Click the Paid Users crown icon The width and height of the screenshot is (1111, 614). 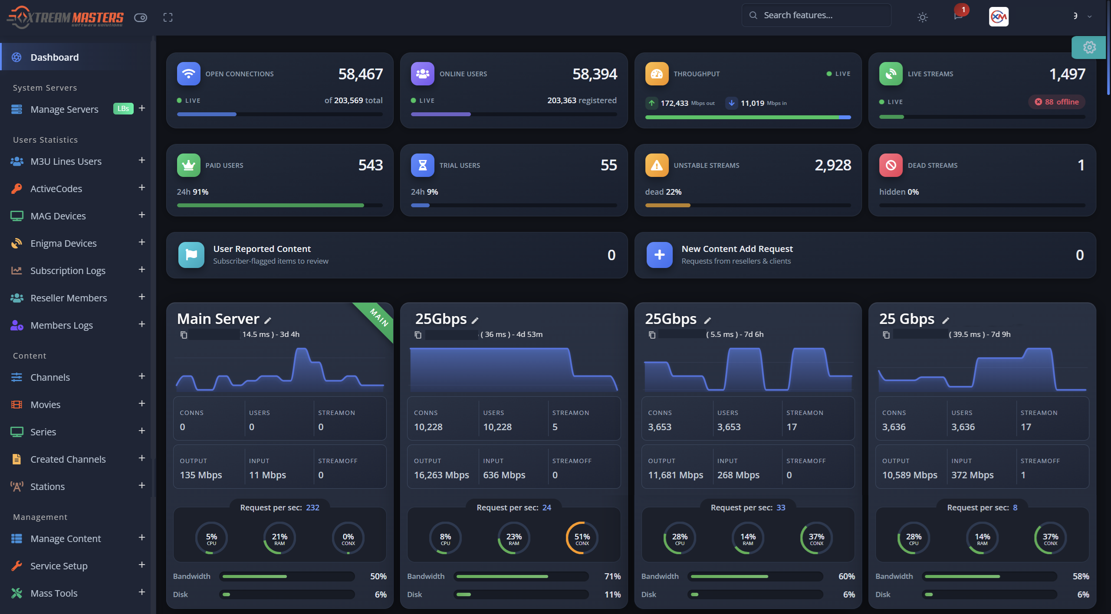[x=188, y=165]
